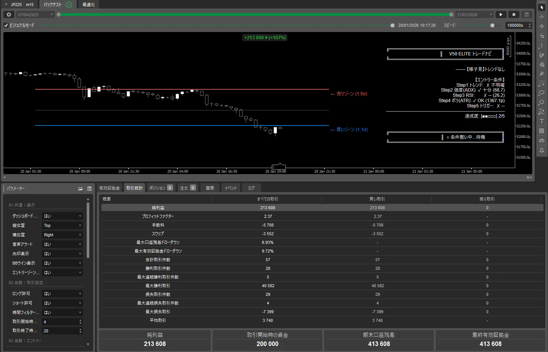
Task: Take a chart screenshot with camera icon
Action: coord(542,141)
